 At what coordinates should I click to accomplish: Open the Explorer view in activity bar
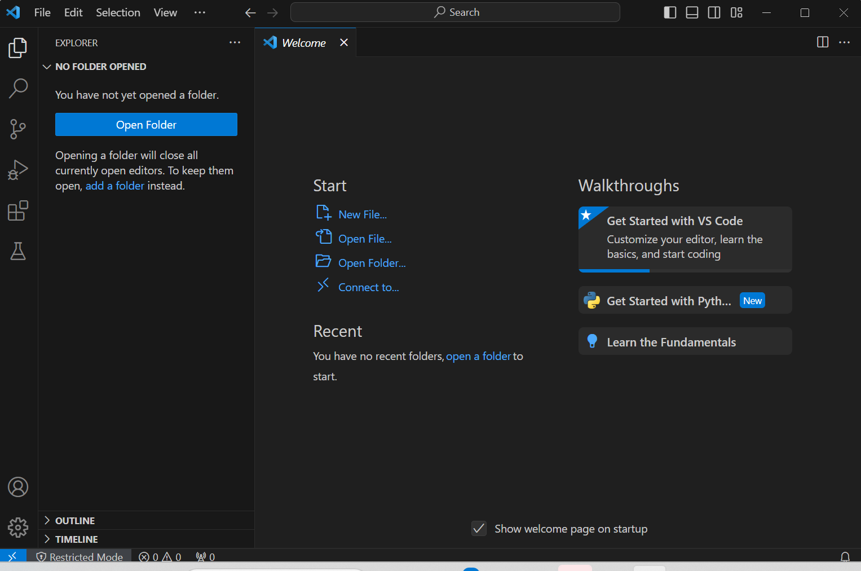(x=18, y=48)
